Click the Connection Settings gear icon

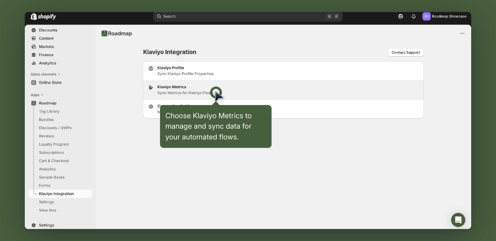click(151, 107)
